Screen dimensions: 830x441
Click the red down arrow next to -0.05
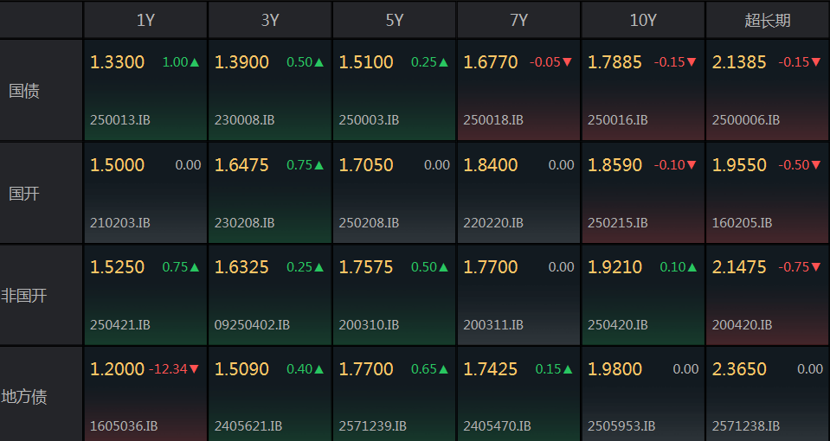[568, 62]
